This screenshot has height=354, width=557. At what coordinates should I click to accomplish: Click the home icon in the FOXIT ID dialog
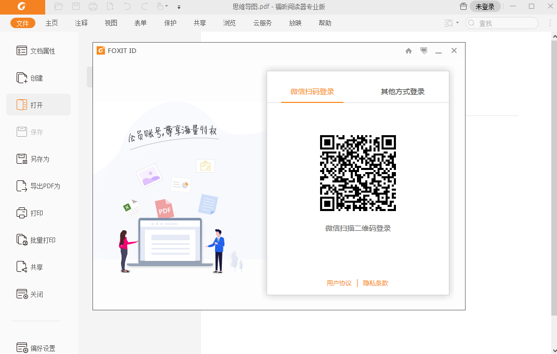pos(408,50)
